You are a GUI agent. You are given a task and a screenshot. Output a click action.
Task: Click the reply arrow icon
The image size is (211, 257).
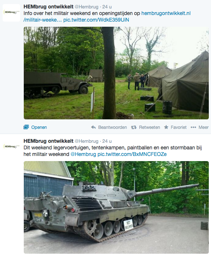coord(93,127)
